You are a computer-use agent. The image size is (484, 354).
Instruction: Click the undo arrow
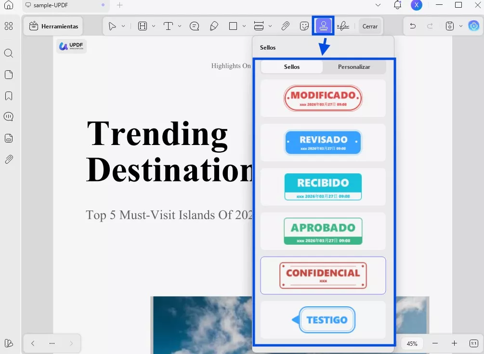click(413, 26)
